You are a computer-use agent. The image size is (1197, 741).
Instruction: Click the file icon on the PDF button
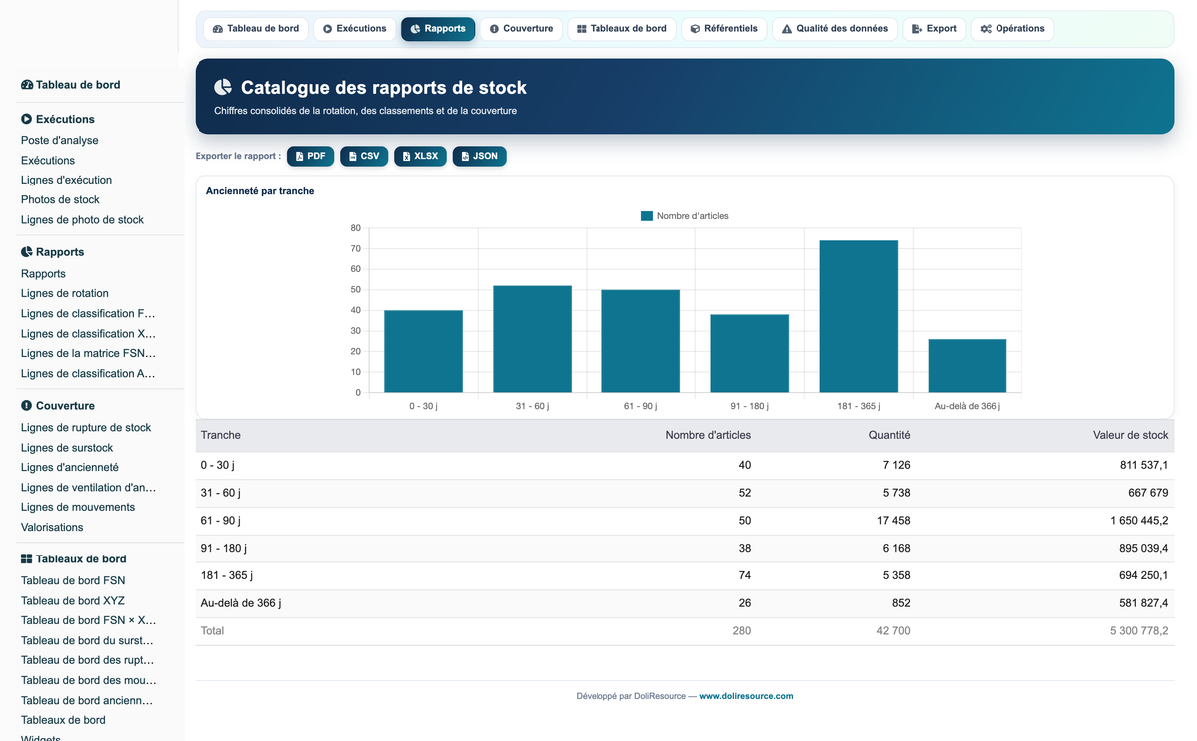coord(300,157)
